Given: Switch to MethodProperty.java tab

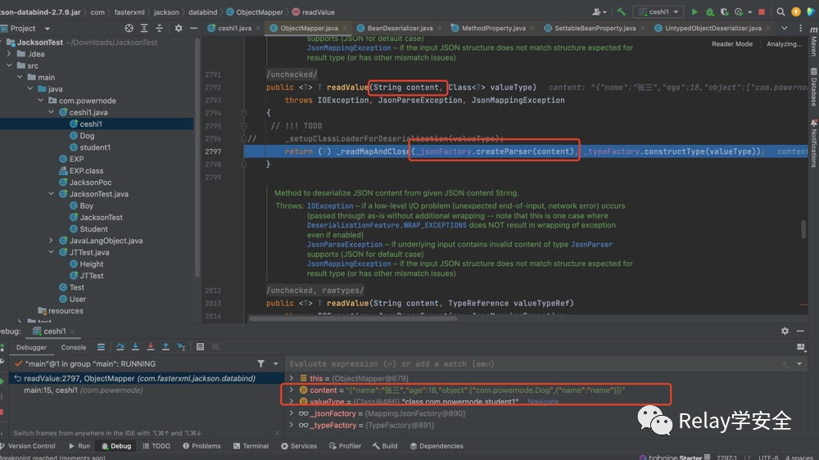Looking at the screenshot, I should [x=493, y=28].
